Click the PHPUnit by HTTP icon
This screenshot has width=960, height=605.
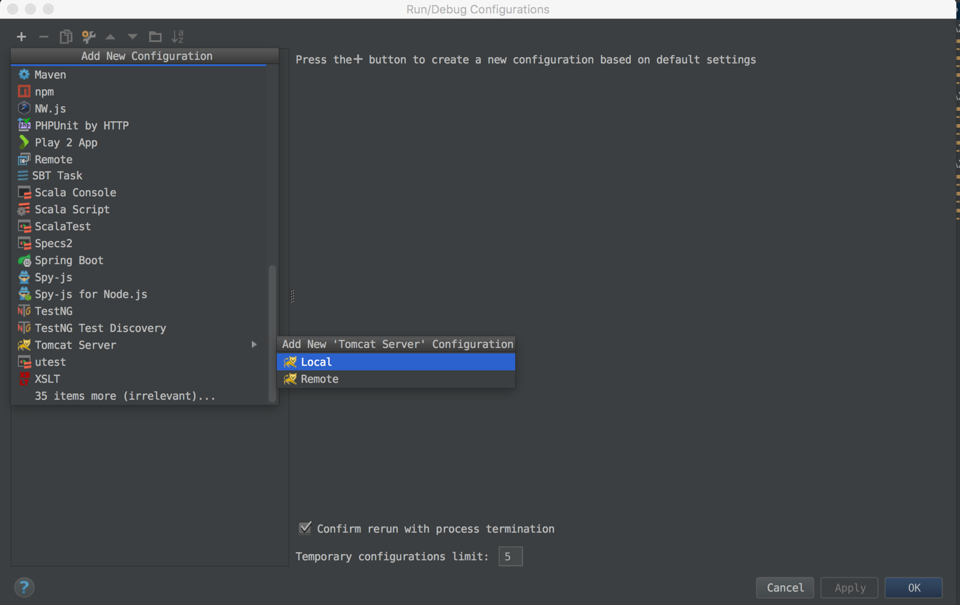(x=24, y=125)
